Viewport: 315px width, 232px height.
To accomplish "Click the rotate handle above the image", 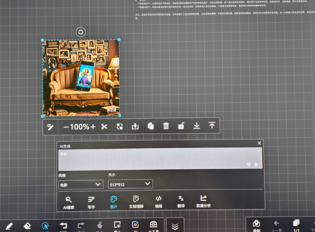I will [81, 33].
